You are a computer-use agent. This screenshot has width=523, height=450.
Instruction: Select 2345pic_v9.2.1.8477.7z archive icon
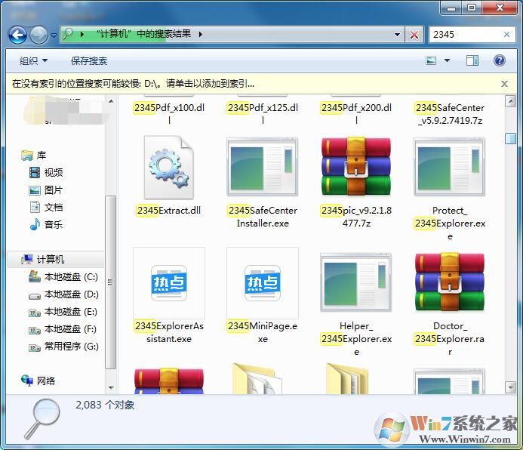point(356,166)
